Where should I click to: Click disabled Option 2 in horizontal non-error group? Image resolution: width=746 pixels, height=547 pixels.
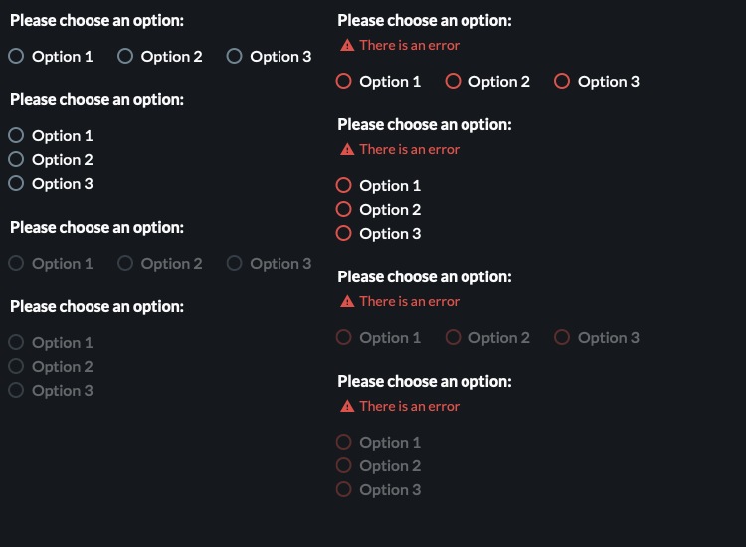(125, 264)
